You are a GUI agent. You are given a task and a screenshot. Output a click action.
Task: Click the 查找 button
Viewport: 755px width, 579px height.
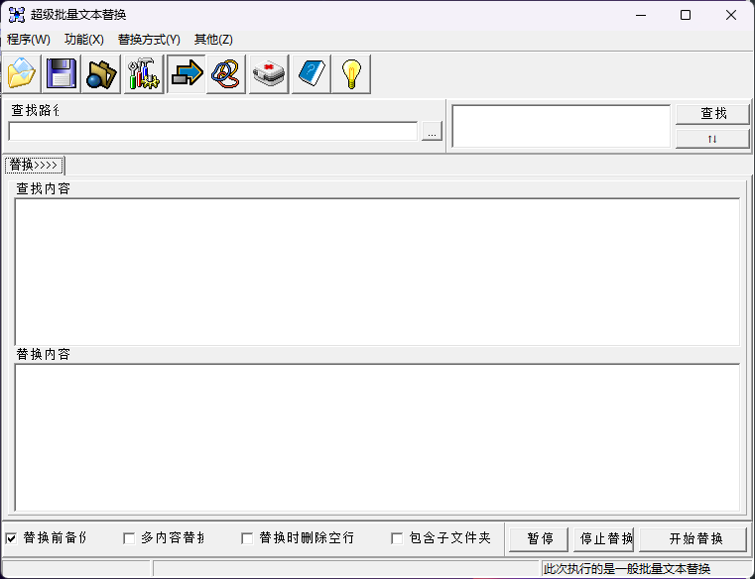712,114
